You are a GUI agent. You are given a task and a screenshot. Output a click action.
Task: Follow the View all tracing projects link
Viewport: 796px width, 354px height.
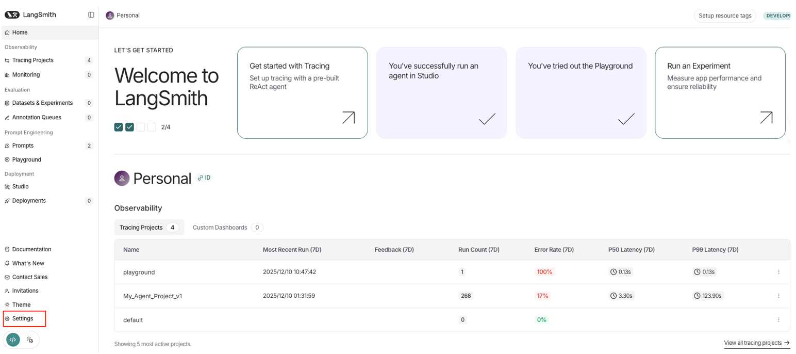click(756, 343)
